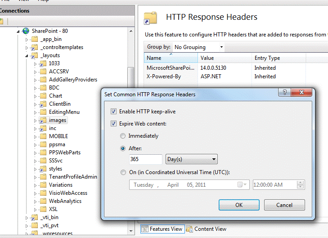
Task: Click the _layouts folder icon
Action: tap(35, 55)
